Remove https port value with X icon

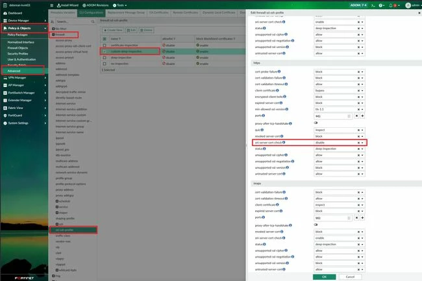(x=356, y=116)
